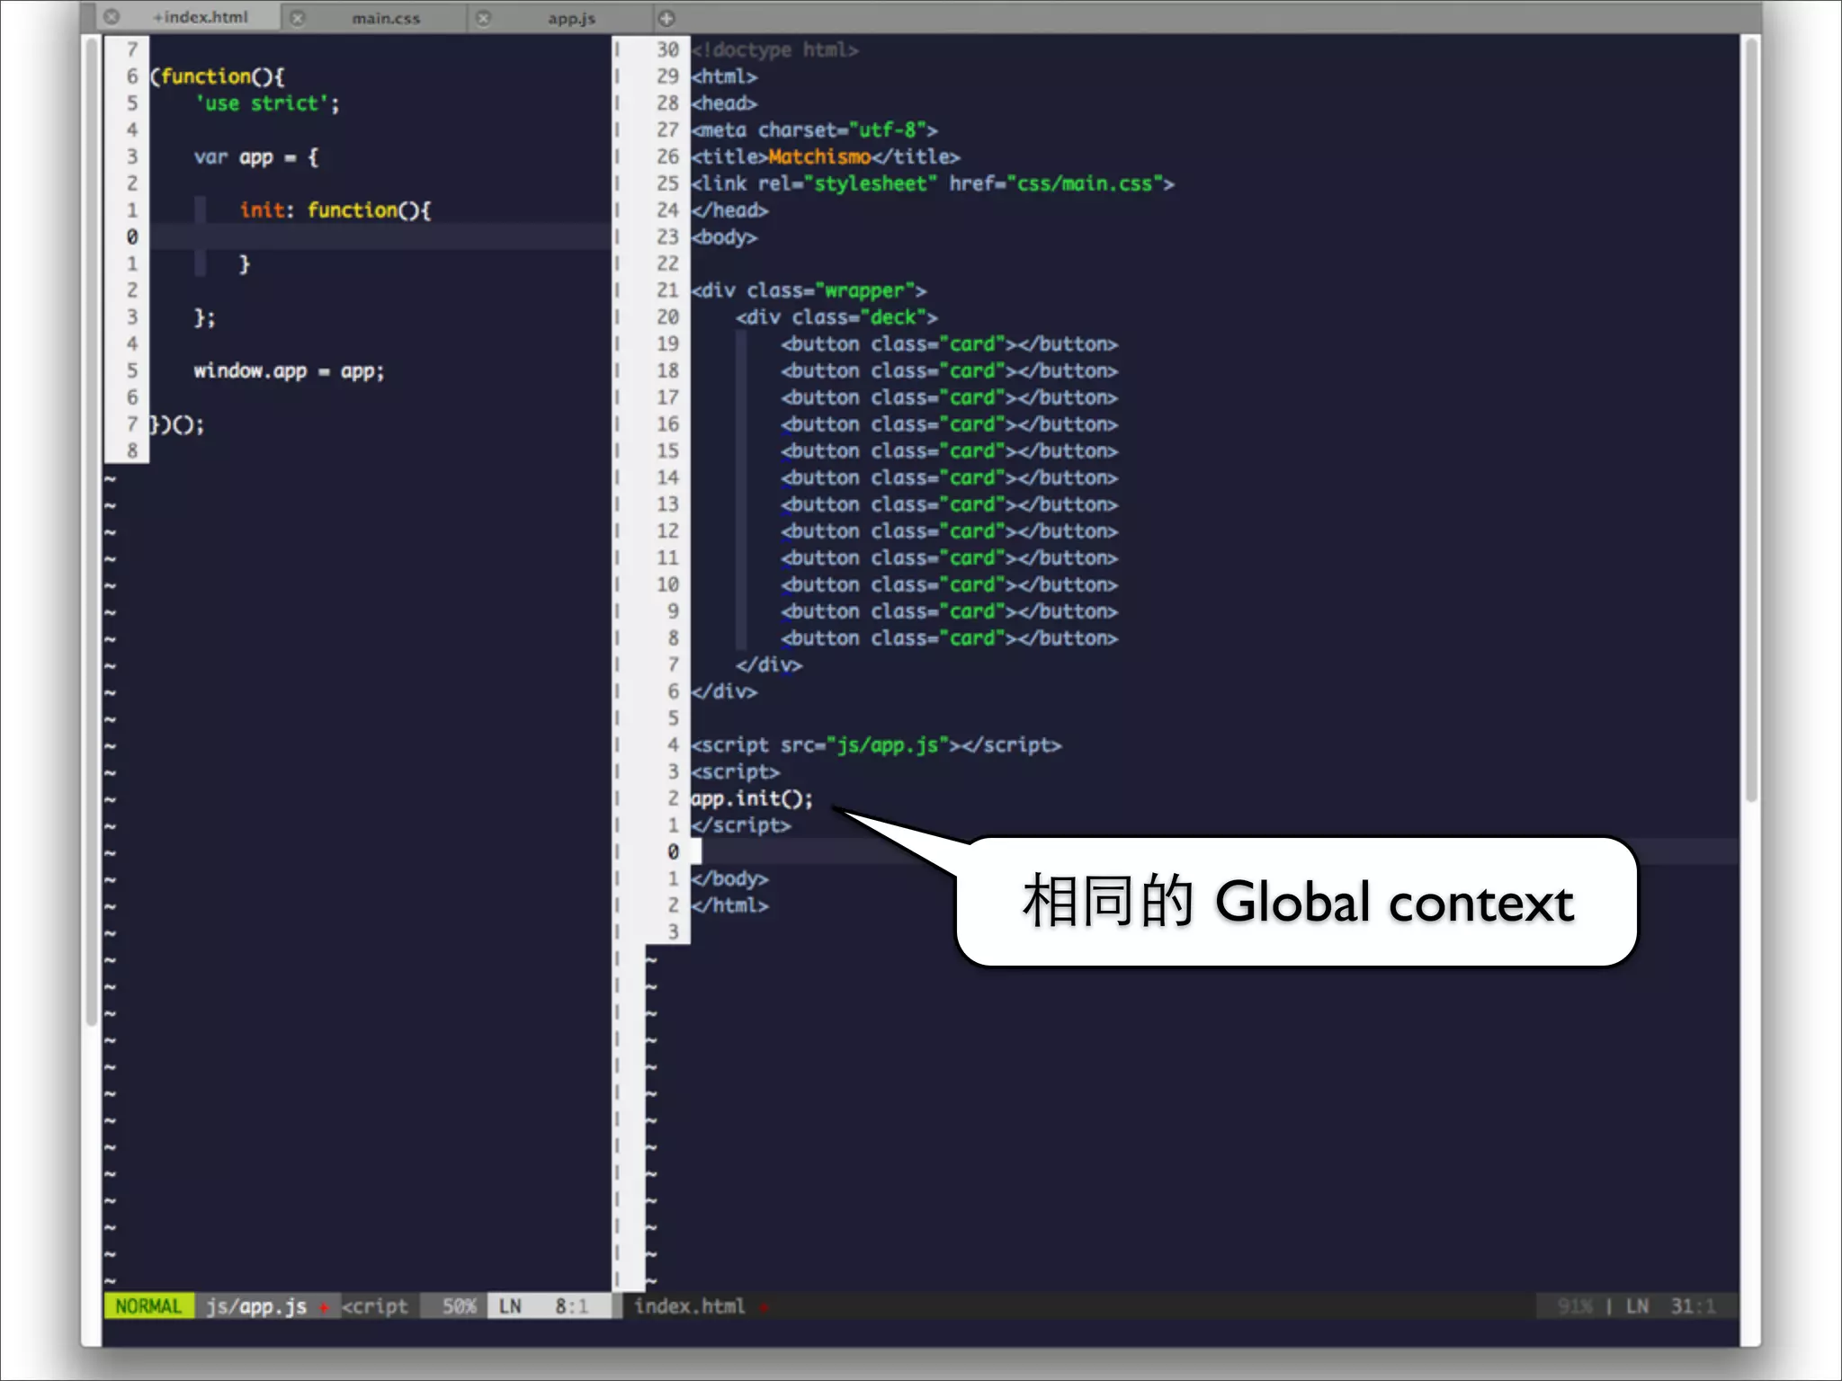The image size is (1842, 1381).
Task: Place cursor on '(function(){' line
Action: pyautogui.click(x=218, y=76)
